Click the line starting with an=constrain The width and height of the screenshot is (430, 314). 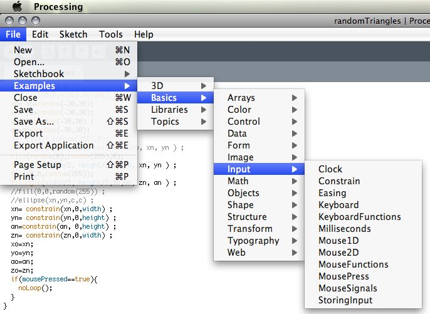point(64,226)
